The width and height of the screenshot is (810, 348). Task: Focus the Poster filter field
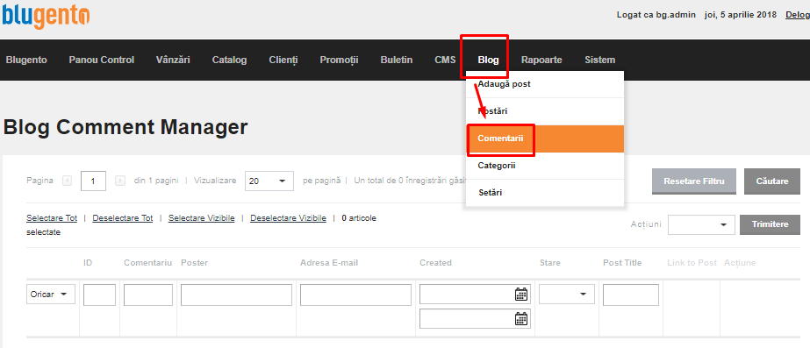tap(236, 295)
